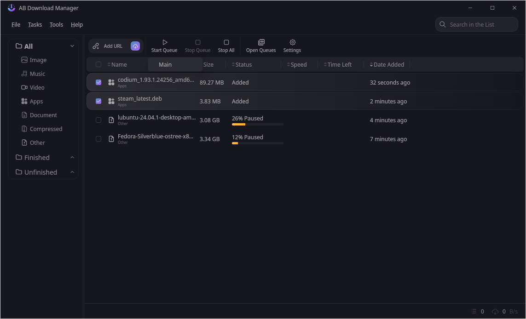Viewport: 526px width, 319px height.
Task: Select the Compressed category icon
Action: tap(24, 129)
